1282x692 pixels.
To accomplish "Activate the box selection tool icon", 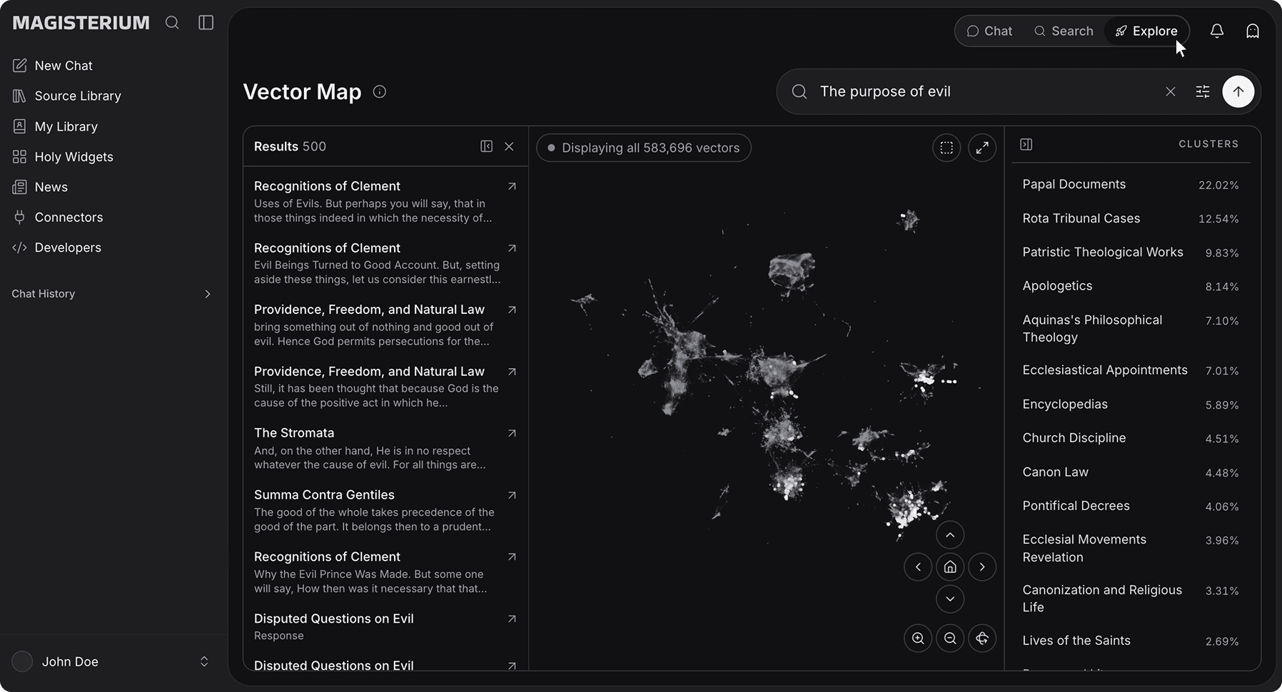I will 947,148.
